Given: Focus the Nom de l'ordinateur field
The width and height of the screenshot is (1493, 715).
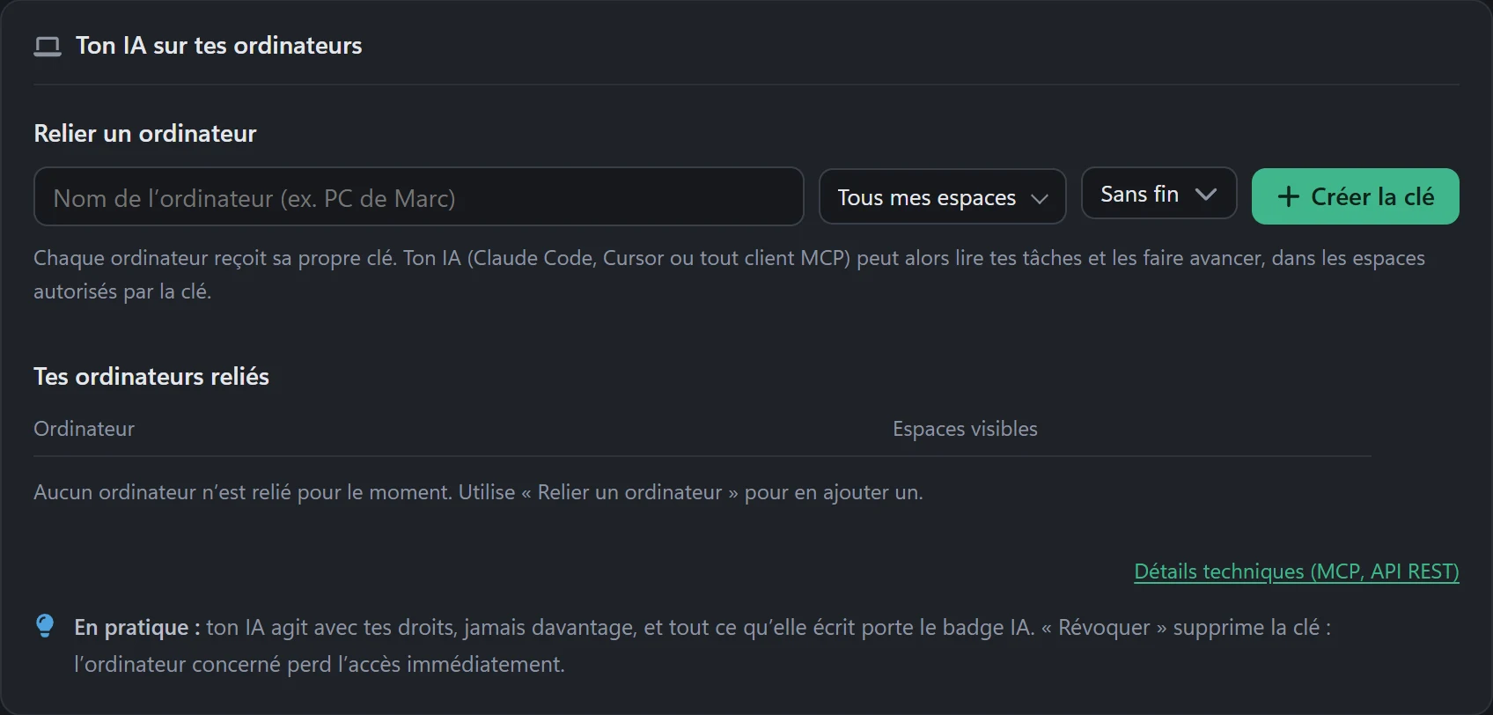Looking at the screenshot, I should 418,196.
